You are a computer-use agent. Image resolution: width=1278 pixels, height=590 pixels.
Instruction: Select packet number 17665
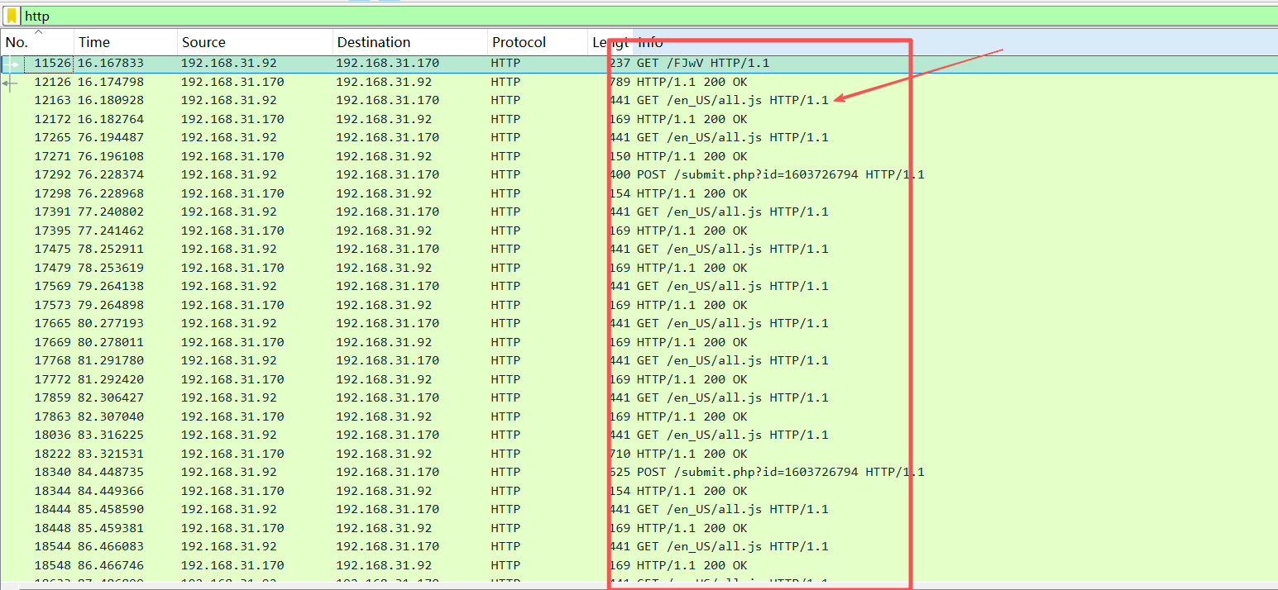(53, 323)
